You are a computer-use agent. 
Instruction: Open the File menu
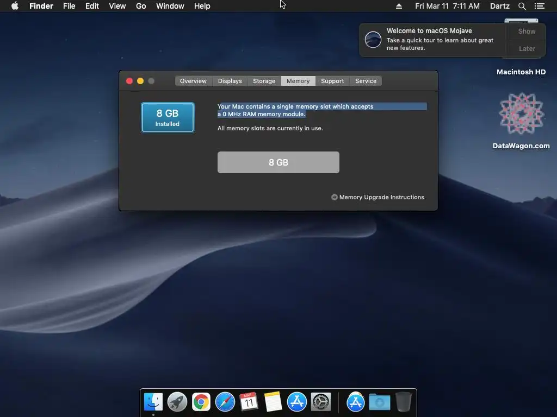(x=69, y=6)
